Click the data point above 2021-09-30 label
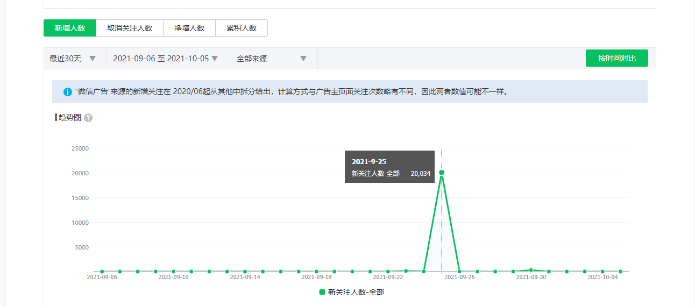Image resolution: width=695 pixels, height=306 pixels. point(531,270)
